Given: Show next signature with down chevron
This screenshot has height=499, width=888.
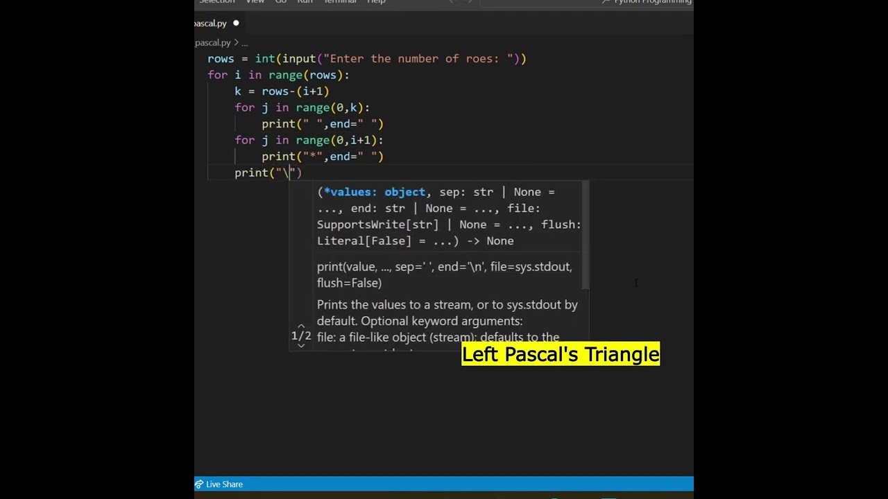Looking at the screenshot, I should point(301,345).
